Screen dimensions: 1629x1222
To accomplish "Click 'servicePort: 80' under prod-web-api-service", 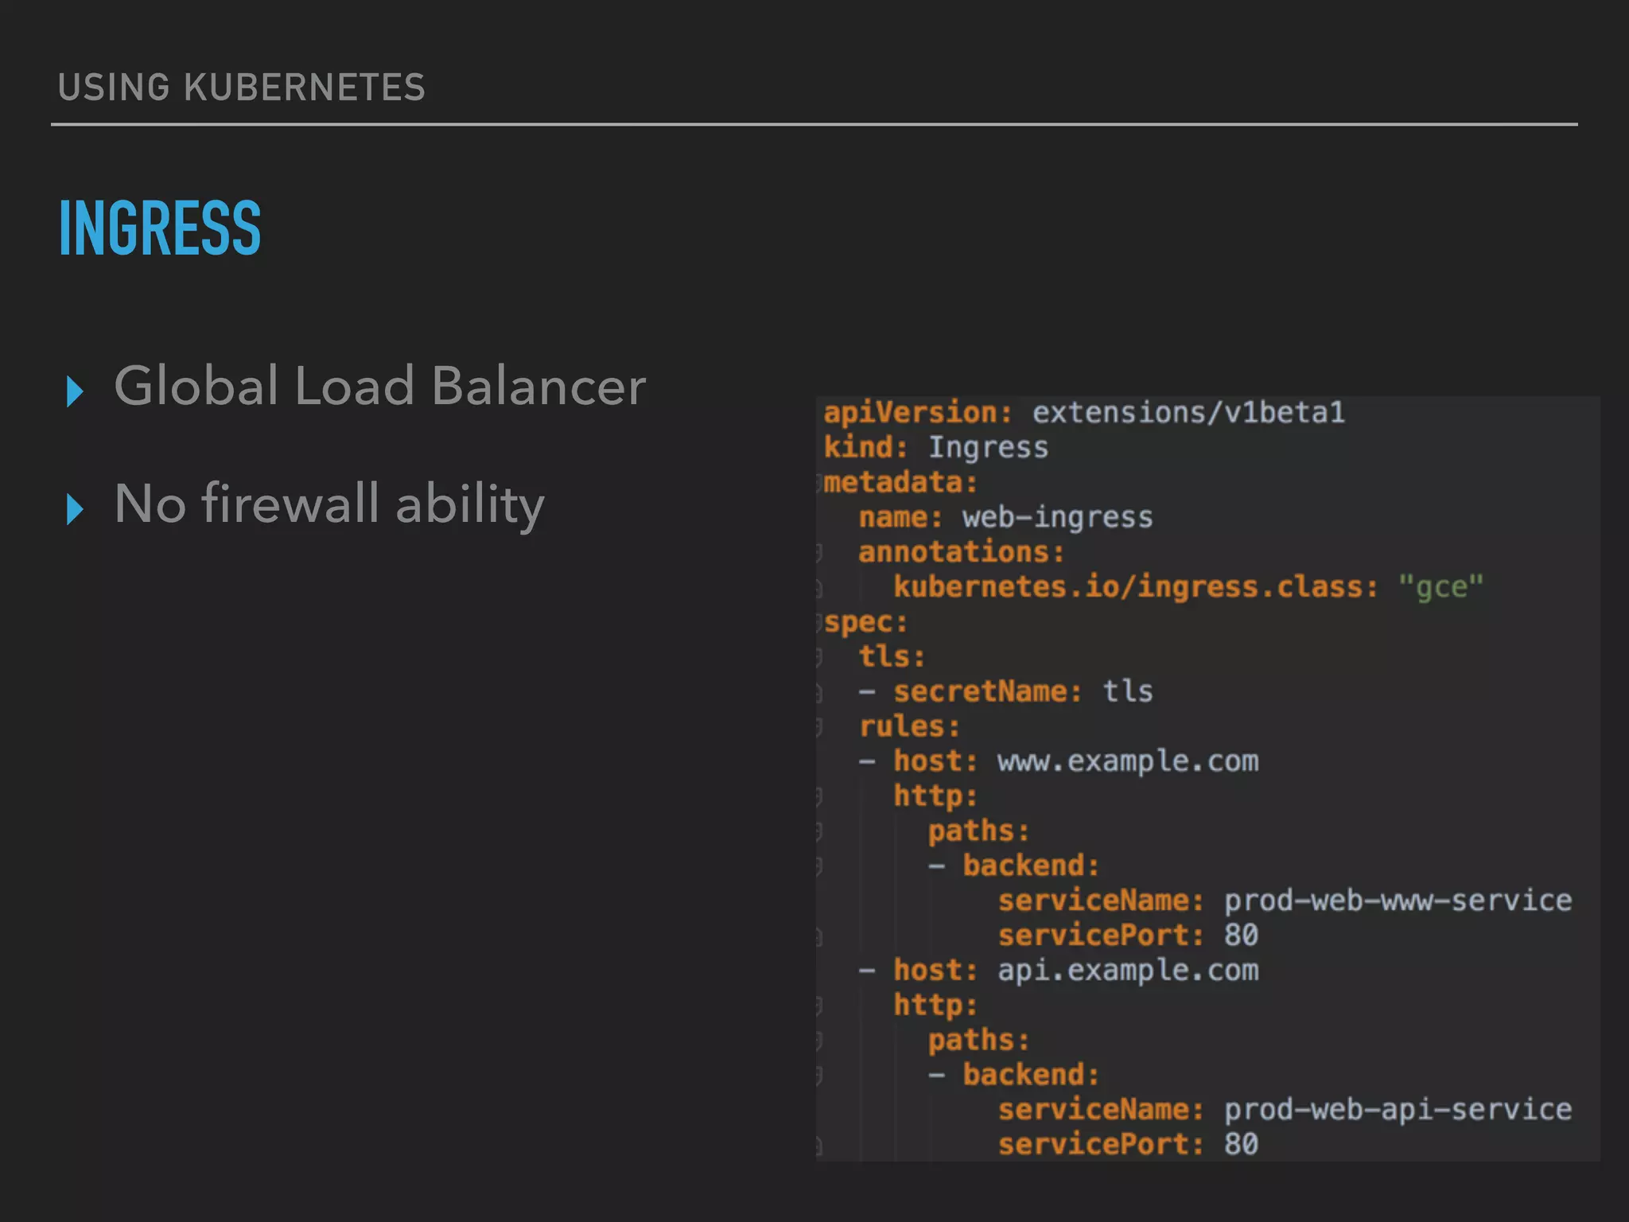I will pyautogui.click(x=1128, y=1144).
